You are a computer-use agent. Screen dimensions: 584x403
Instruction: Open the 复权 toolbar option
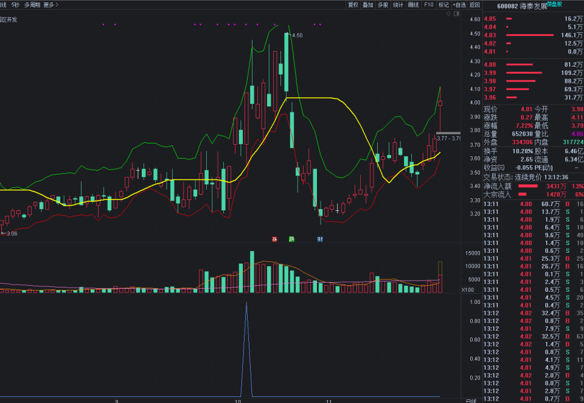tap(353, 5)
